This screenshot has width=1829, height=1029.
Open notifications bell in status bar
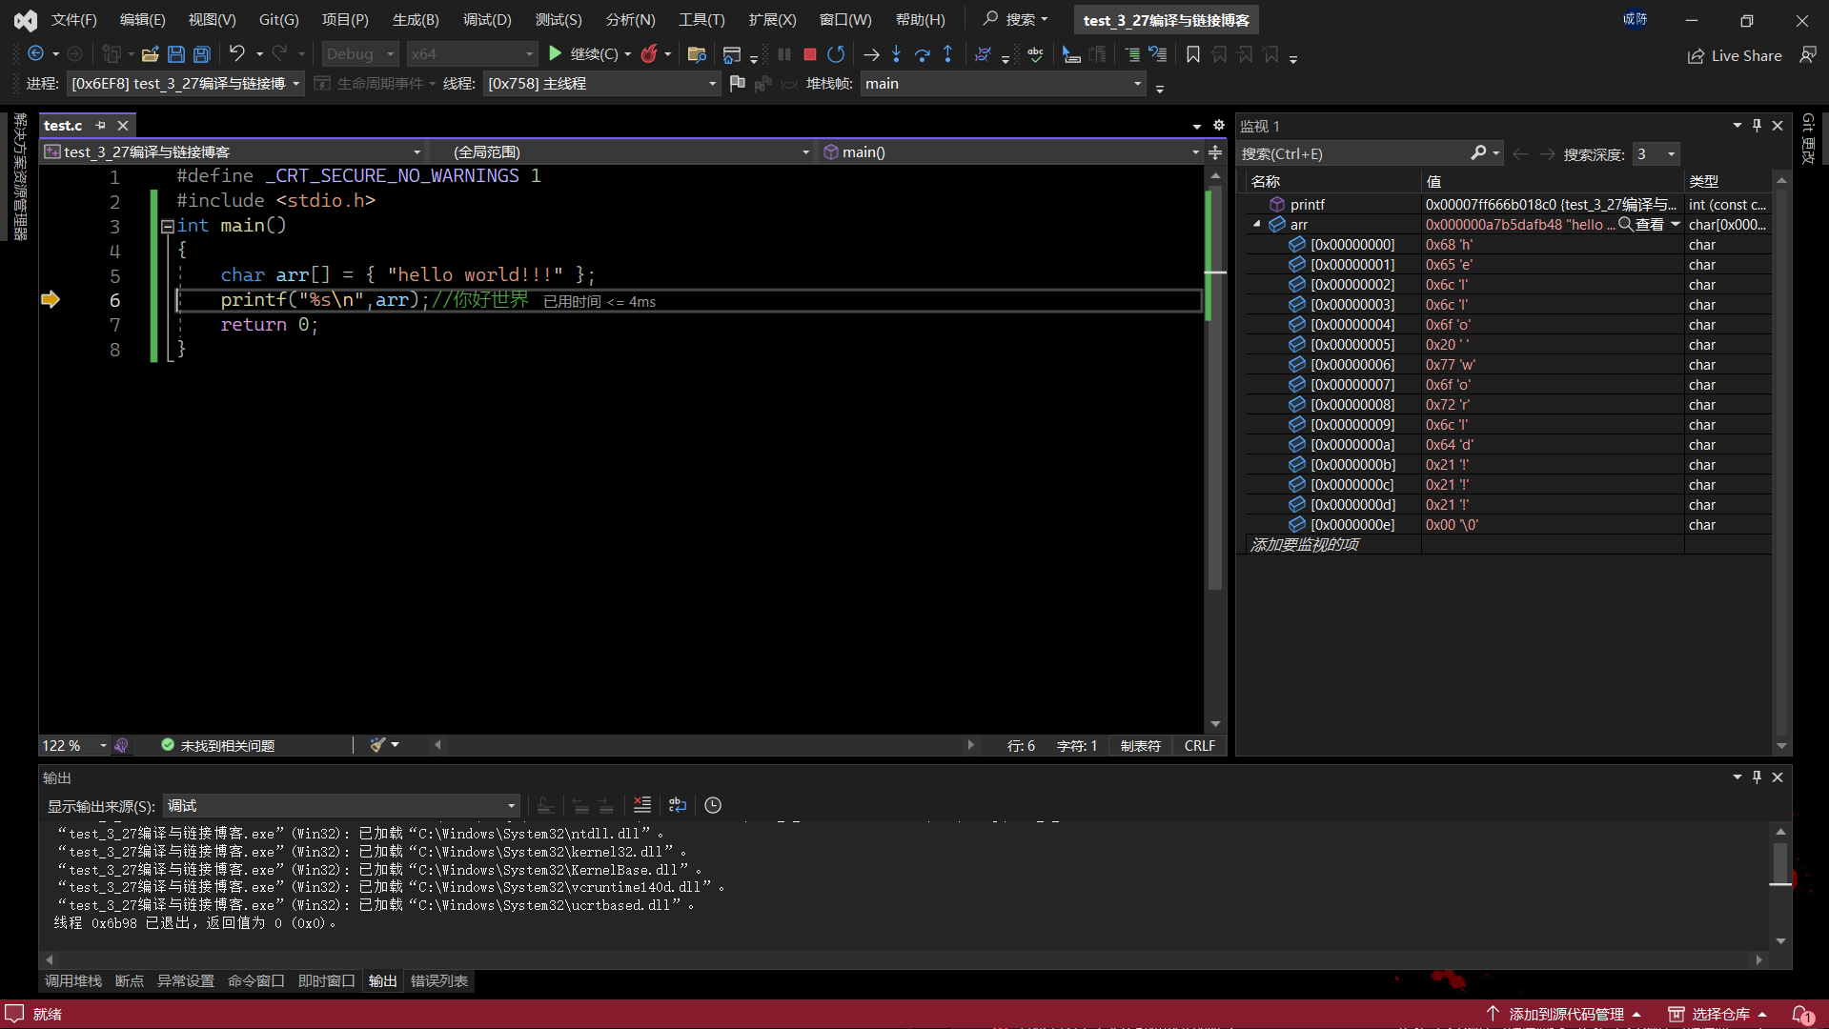(1802, 1014)
